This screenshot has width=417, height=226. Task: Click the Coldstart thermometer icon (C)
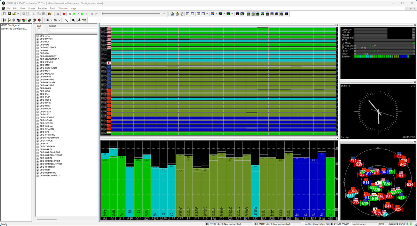pos(14,20)
